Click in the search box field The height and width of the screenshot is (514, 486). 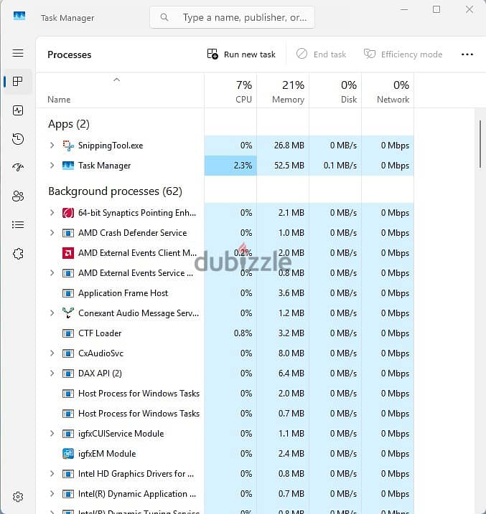click(232, 17)
